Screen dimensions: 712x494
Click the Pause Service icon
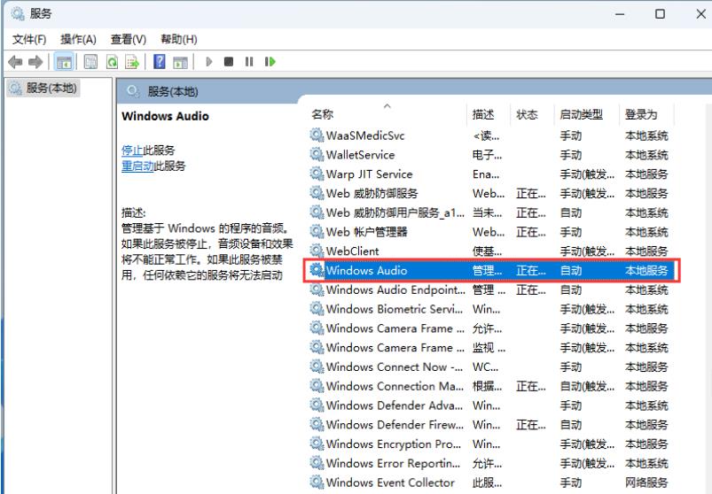click(249, 62)
